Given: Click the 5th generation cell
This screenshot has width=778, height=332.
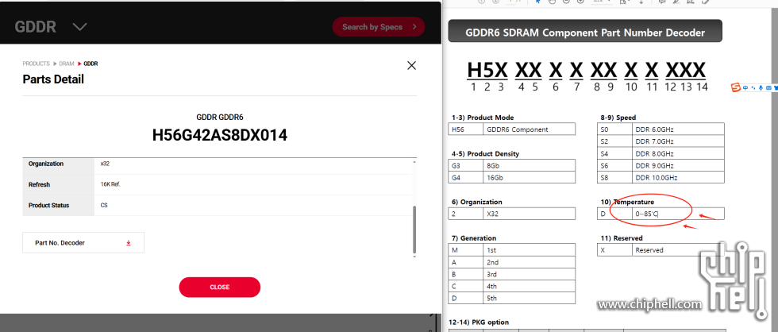Looking at the screenshot, I should click(529, 299).
